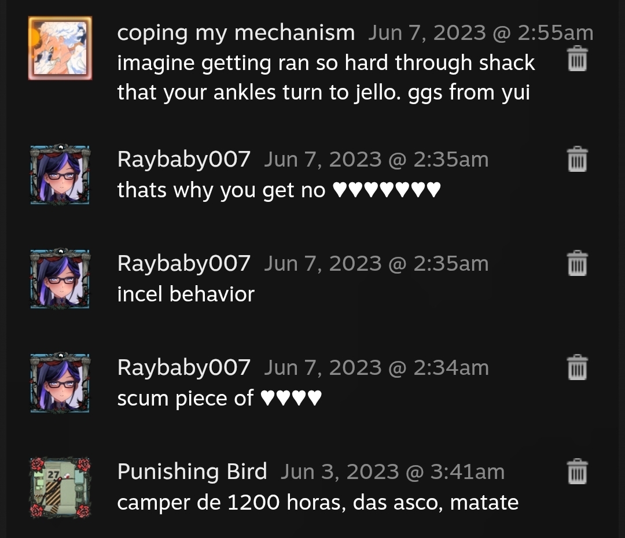Click the "imagine getting ran so hard" comment text
Image resolution: width=625 pixels, height=538 pixels.
tap(326, 78)
